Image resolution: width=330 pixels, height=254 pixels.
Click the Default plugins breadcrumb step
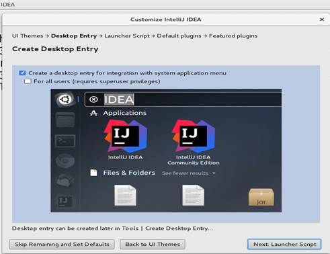point(179,36)
